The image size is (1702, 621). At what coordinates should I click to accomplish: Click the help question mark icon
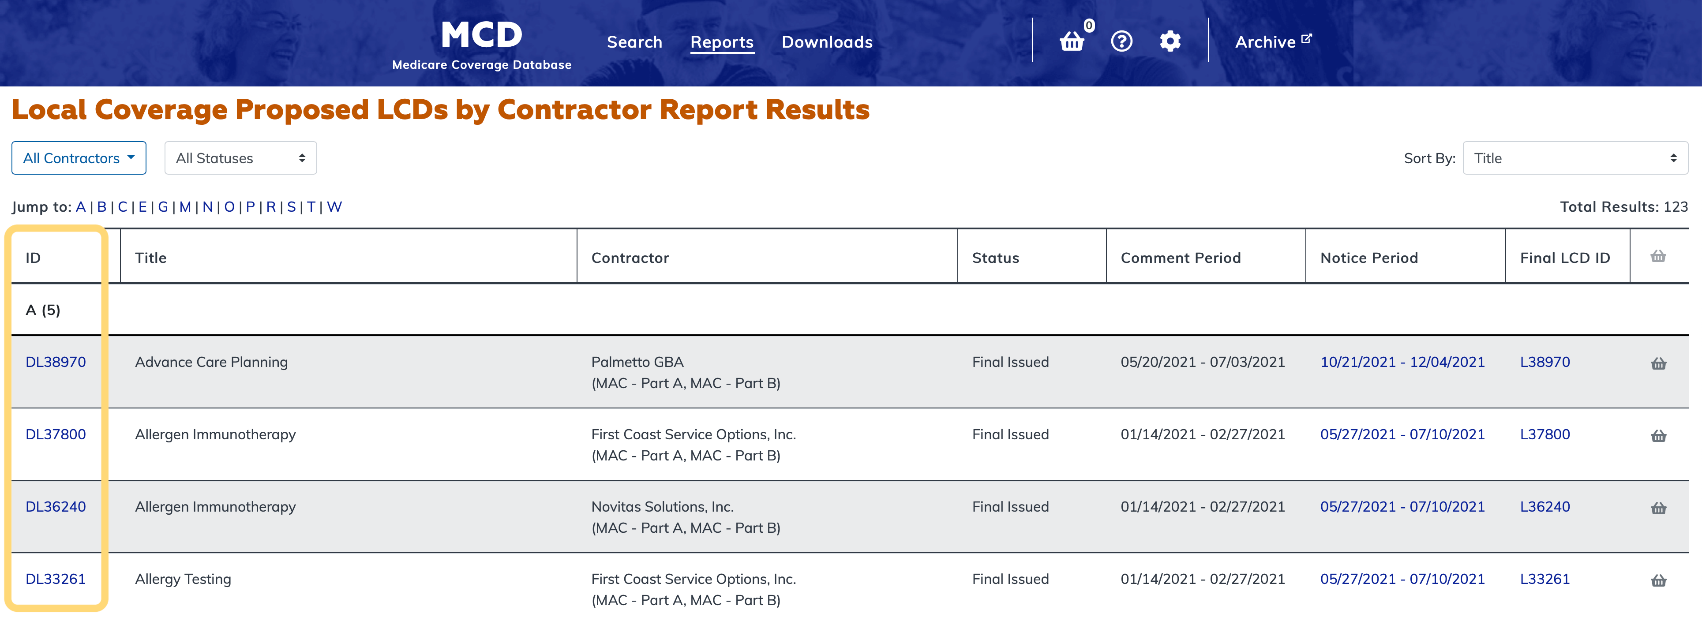(x=1121, y=41)
